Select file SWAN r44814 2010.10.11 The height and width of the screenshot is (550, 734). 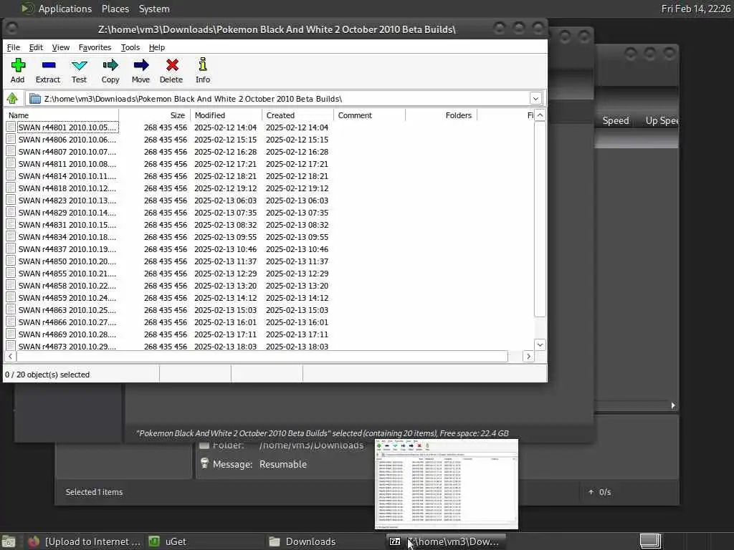pyautogui.click(x=67, y=176)
